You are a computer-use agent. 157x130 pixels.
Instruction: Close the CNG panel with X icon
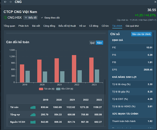pos(155,2)
